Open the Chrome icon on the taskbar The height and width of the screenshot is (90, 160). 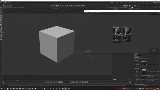(17, 89)
